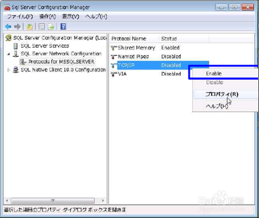This screenshot has height=218, width=259.
Task: Click the Export list toolbar icon
Action: pos(51,27)
